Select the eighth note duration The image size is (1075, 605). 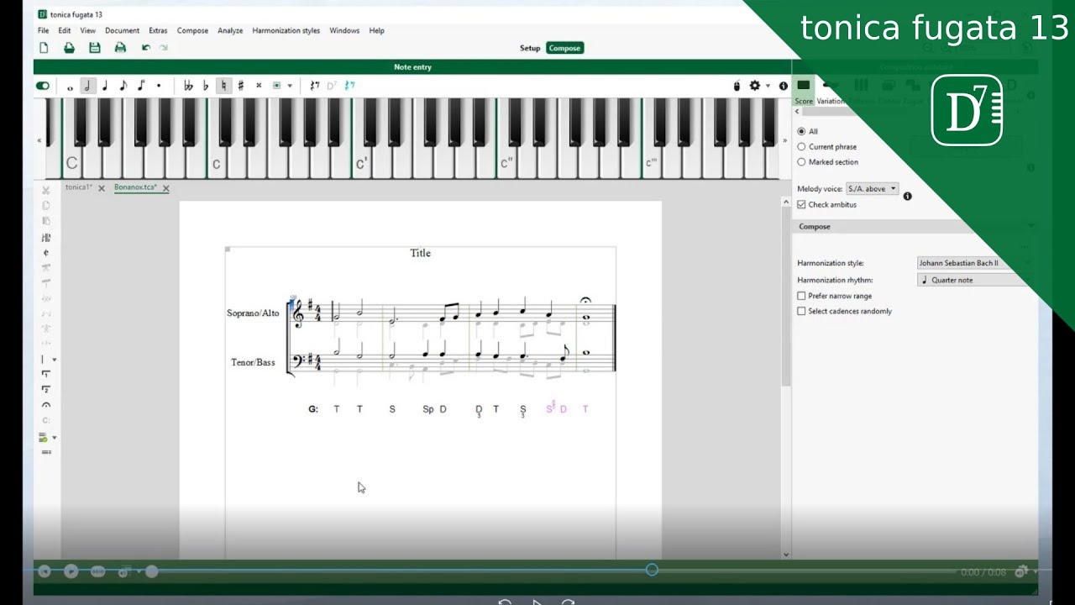click(123, 86)
